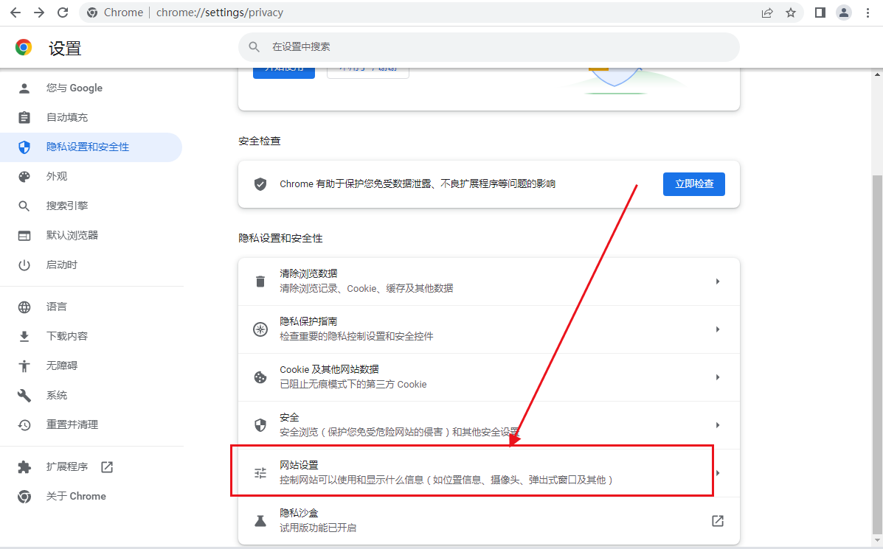Open 无障碍 settings section

click(x=91, y=366)
